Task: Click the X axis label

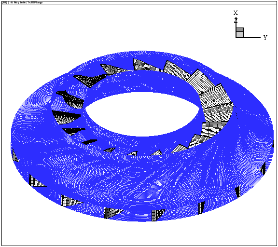Action: [x=236, y=13]
